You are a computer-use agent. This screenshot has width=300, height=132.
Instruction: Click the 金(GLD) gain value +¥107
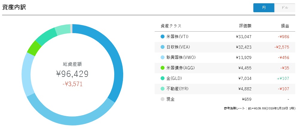click(x=283, y=78)
